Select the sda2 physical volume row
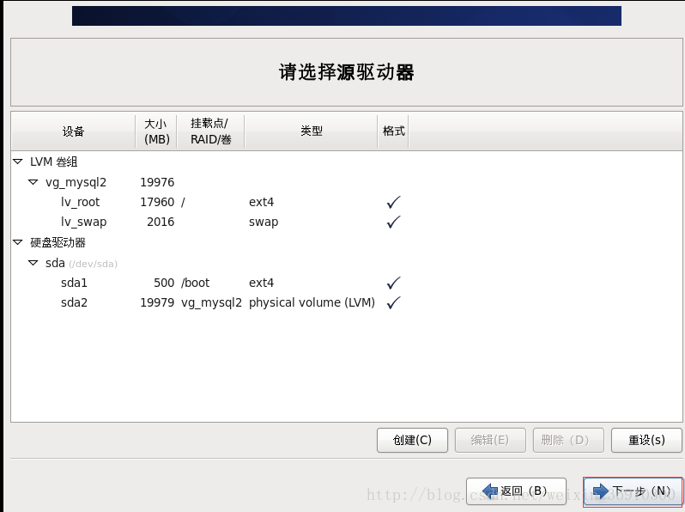 pos(74,302)
